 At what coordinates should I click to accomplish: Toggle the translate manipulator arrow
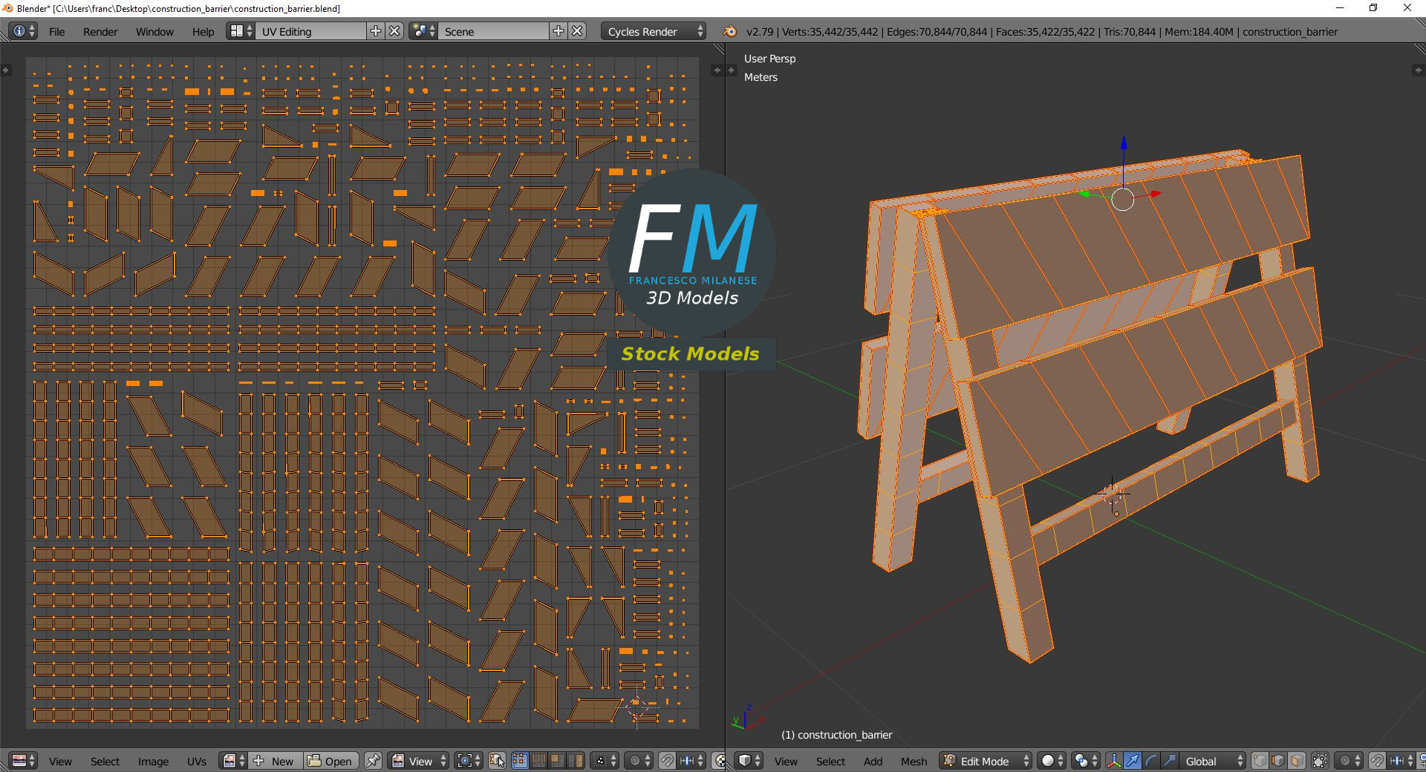coord(1133,761)
